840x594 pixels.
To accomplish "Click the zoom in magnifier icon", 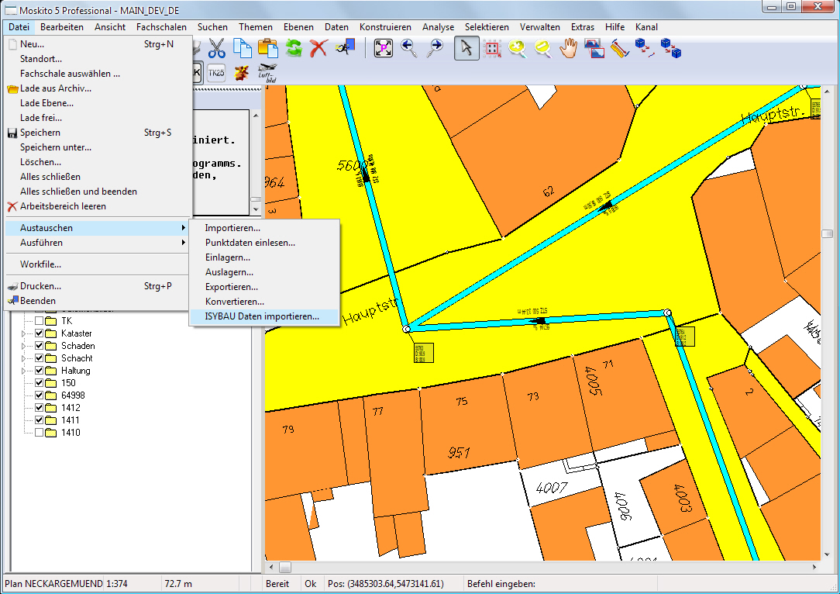I will tap(517, 49).
